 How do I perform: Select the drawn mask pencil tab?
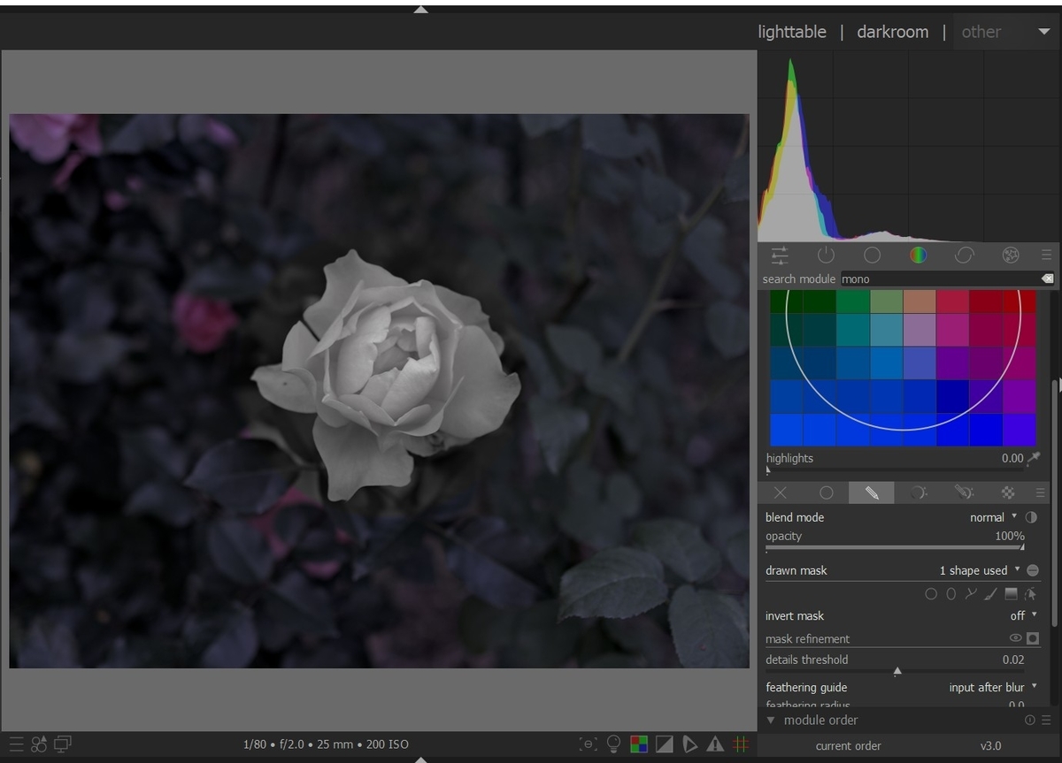pyautogui.click(x=872, y=492)
